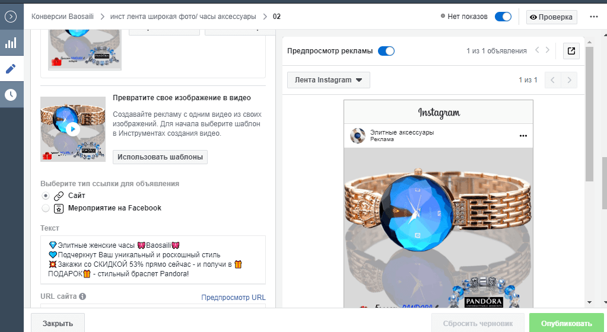Click the Закрыть button

(58, 324)
